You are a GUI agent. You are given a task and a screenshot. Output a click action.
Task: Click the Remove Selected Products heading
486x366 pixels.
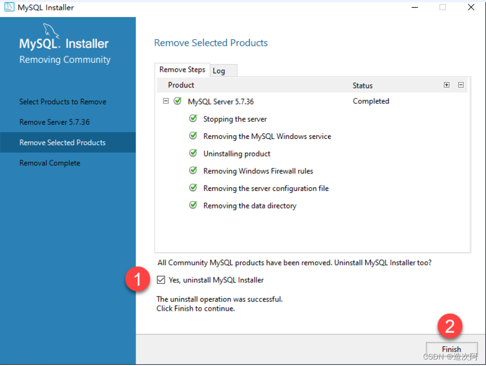point(211,43)
